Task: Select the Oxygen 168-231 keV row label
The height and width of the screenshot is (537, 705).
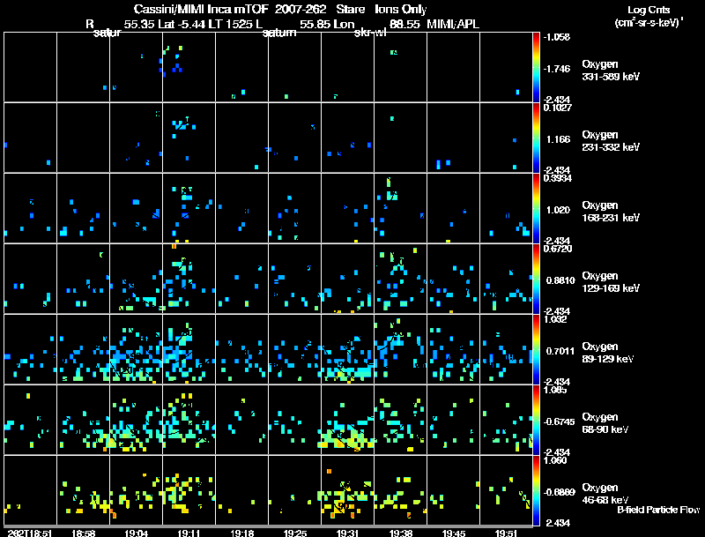Action: (x=611, y=212)
